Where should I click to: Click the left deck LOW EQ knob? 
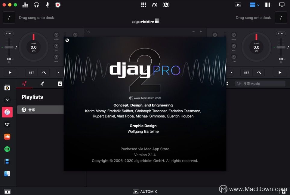56,57
